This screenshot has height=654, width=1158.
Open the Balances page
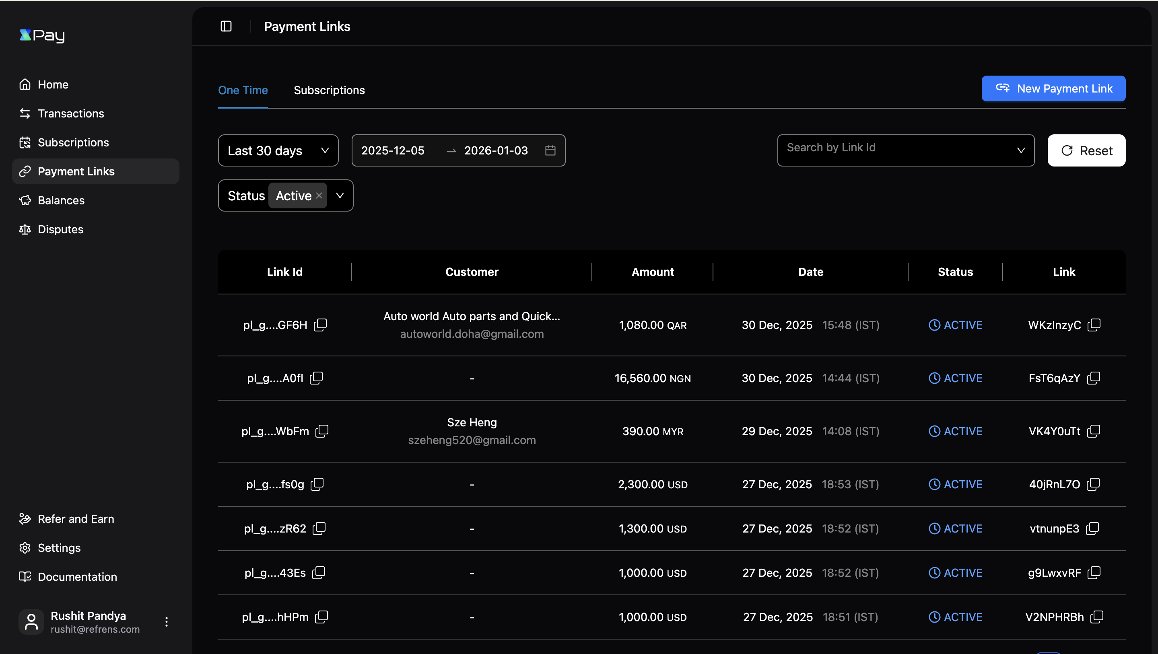coord(61,200)
